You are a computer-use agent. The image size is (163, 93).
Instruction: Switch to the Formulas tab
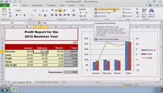pos(51,5)
